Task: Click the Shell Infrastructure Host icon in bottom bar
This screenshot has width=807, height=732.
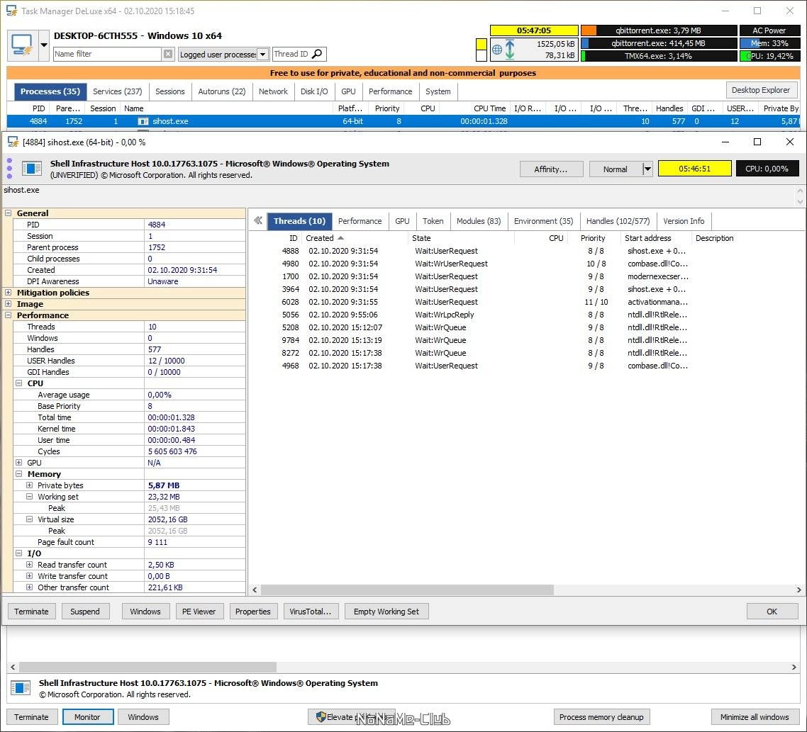Action: point(21,688)
